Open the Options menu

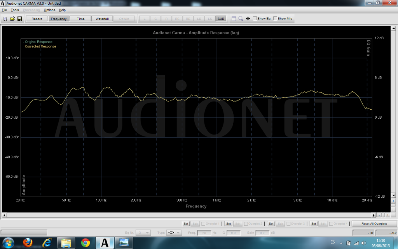[x=49, y=10]
